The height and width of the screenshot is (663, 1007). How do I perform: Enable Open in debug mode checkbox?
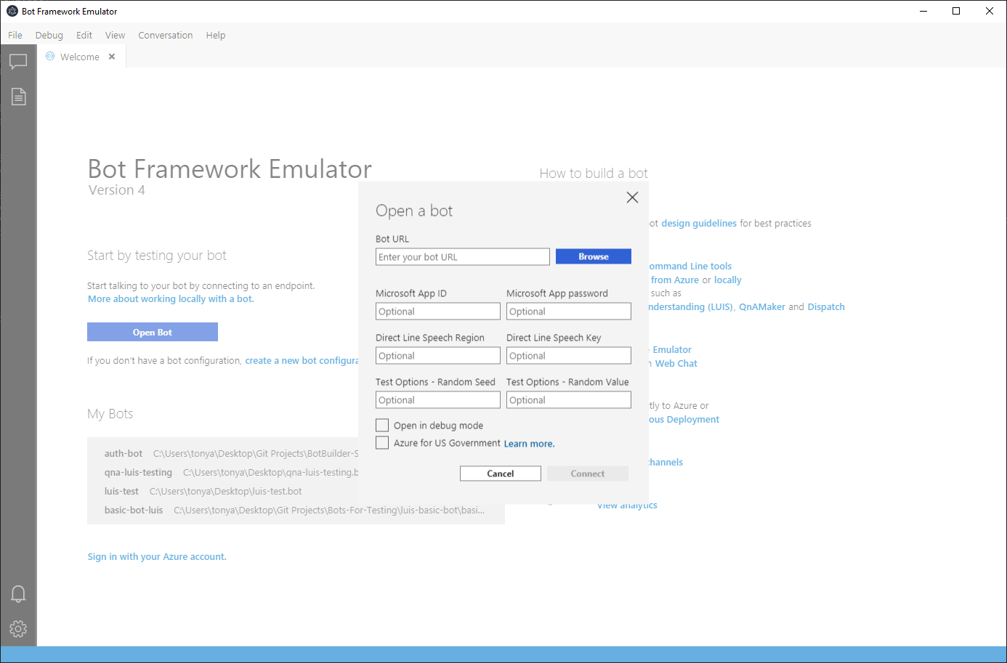pos(382,425)
